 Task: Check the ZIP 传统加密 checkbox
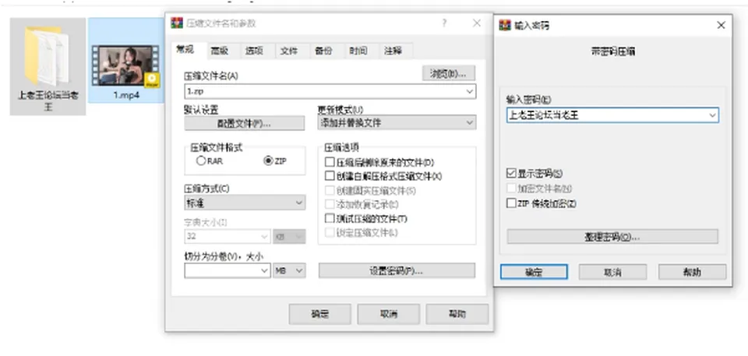511,203
